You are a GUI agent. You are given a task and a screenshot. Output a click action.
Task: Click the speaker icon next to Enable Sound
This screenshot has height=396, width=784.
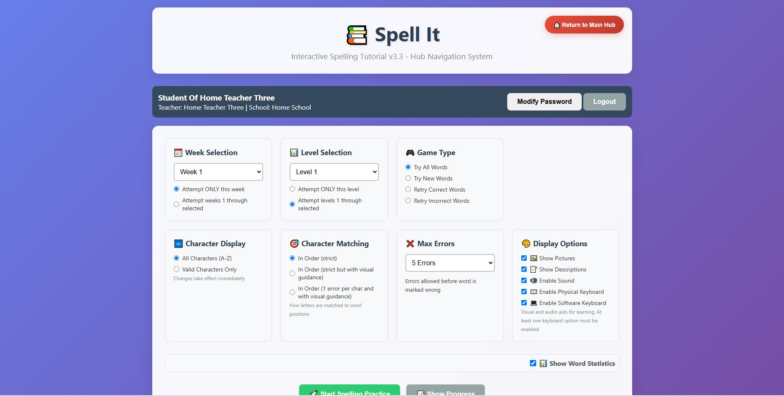click(533, 281)
